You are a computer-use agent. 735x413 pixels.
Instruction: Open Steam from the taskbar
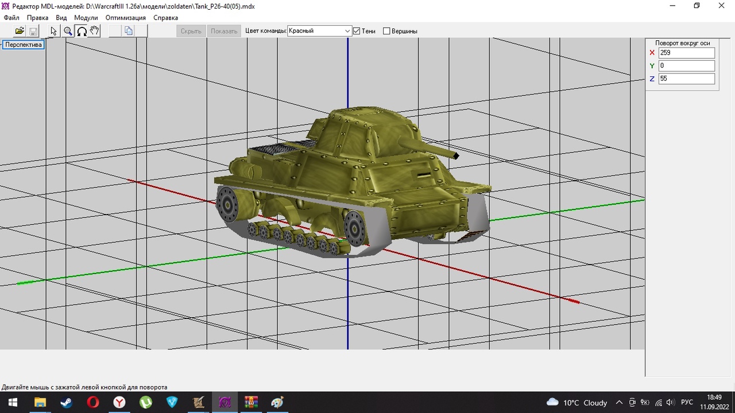(x=66, y=402)
